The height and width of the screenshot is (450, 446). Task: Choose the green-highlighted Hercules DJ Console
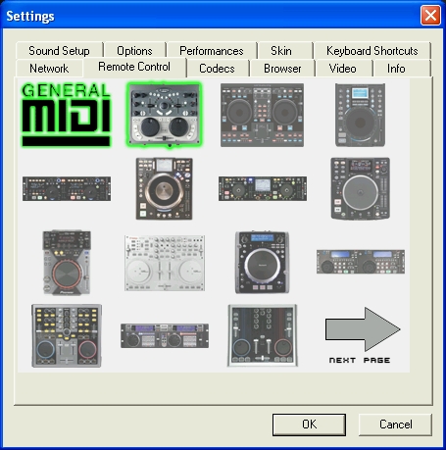[164, 115]
